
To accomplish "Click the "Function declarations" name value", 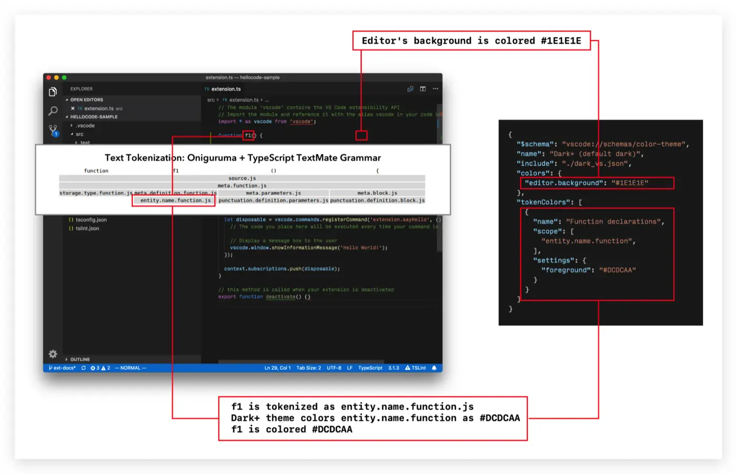I will (613, 222).
